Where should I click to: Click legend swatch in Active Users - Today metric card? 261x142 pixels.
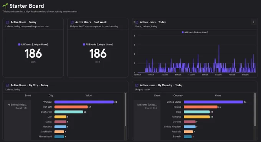click(19, 44)
